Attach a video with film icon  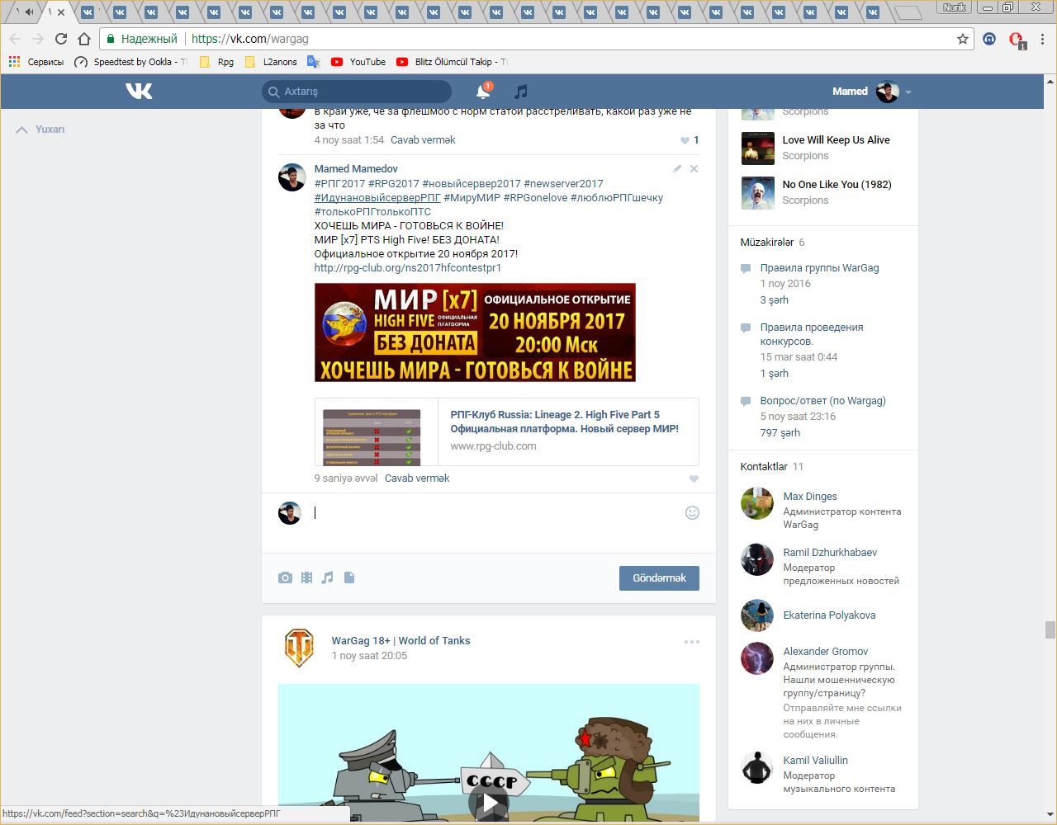(306, 577)
